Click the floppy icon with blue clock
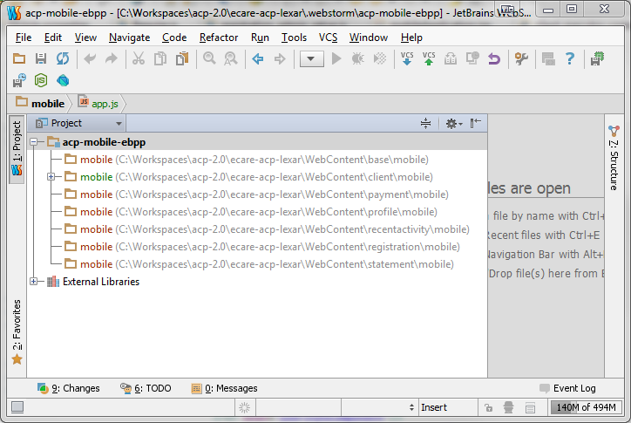Image resolution: width=631 pixels, height=423 pixels. coord(19,80)
